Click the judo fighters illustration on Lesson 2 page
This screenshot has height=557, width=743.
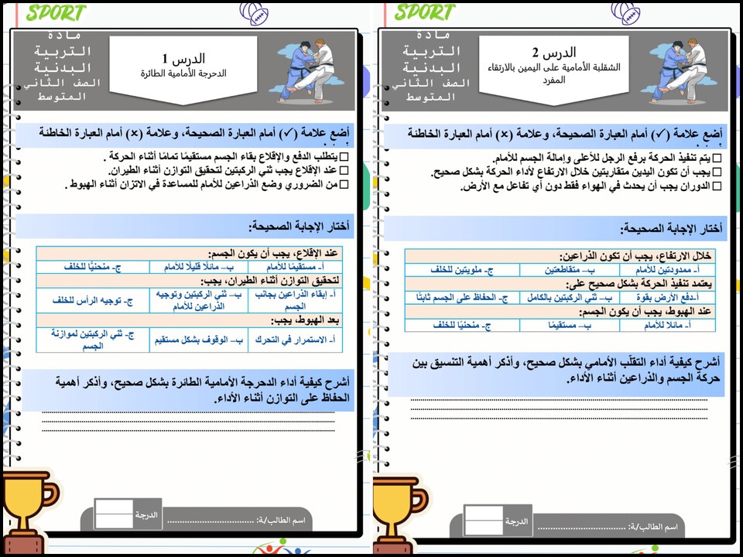point(679,70)
